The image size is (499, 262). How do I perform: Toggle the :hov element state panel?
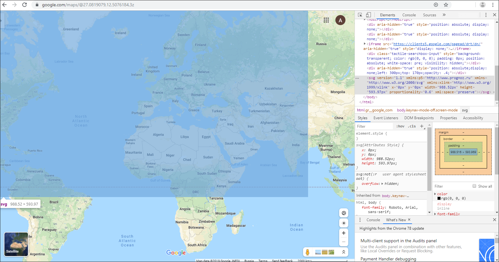tap(400, 126)
